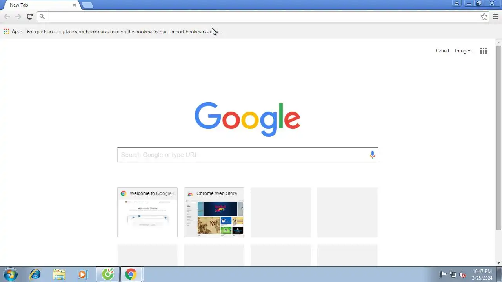Open the network tray icon

(453, 275)
